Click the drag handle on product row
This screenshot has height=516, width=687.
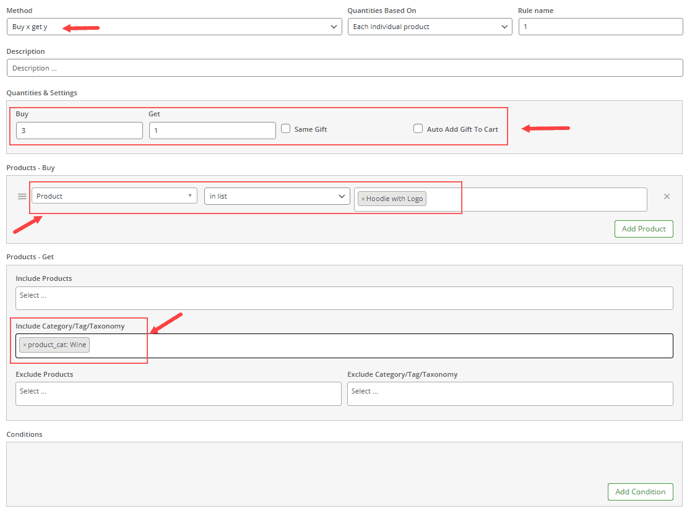pyautogui.click(x=22, y=196)
